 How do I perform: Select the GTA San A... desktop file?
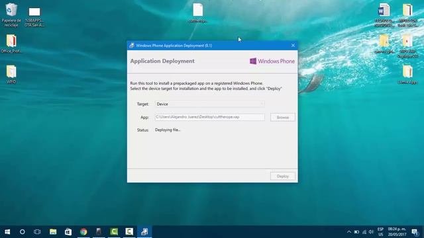click(34, 17)
